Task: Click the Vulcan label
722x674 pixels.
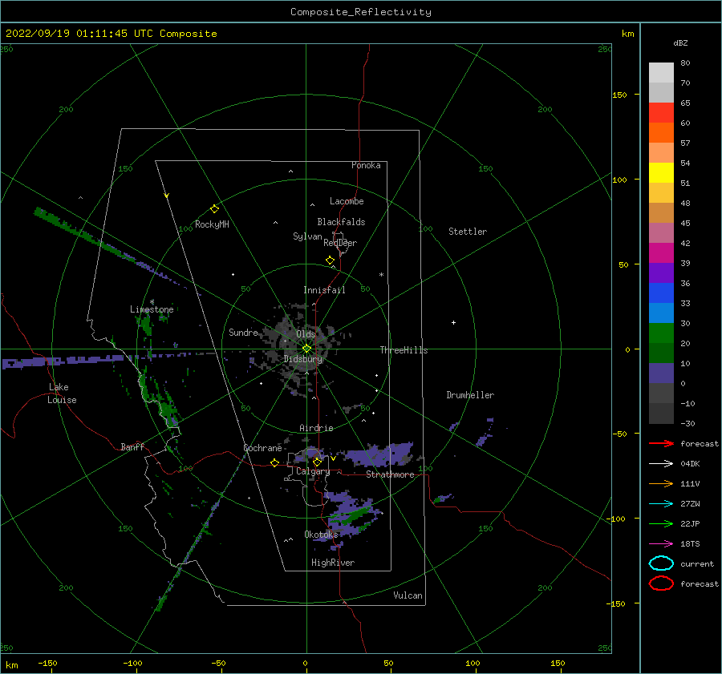Action: [408, 595]
